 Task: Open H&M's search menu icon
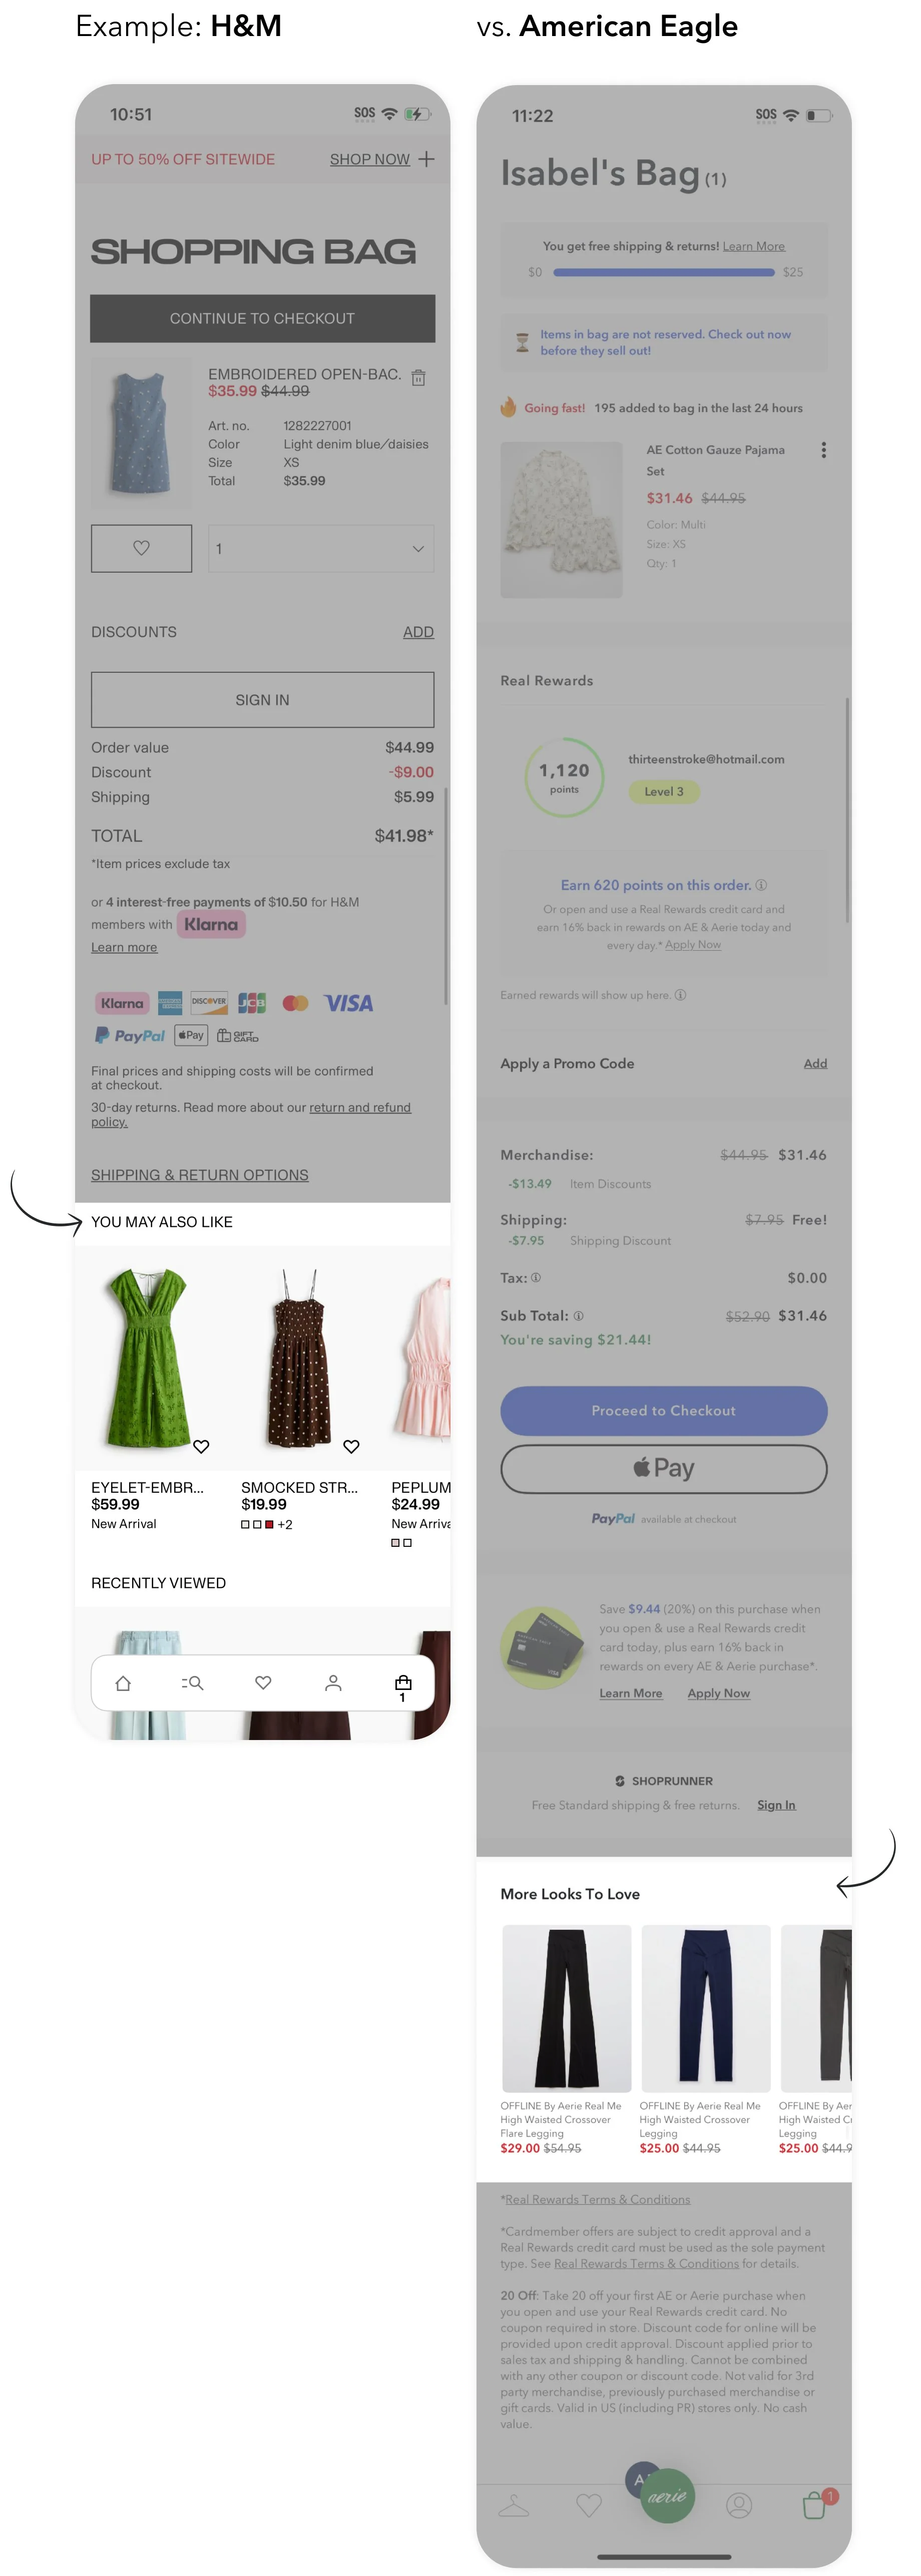[193, 1683]
